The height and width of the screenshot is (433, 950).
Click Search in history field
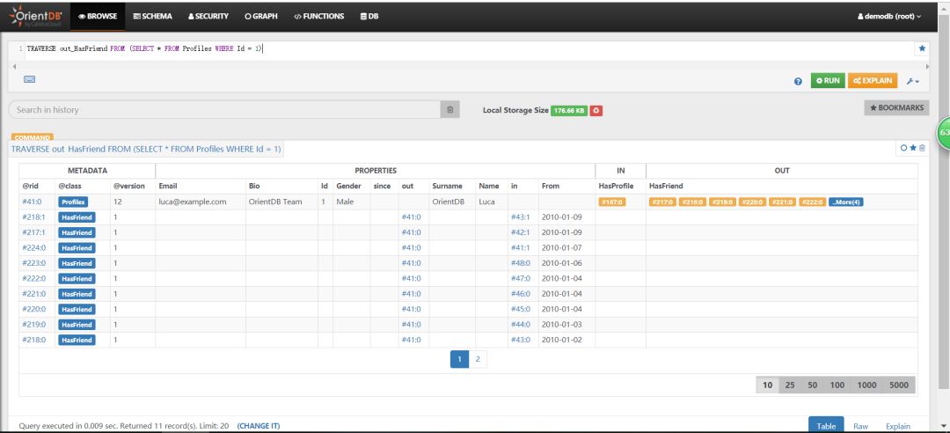click(x=224, y=110)
